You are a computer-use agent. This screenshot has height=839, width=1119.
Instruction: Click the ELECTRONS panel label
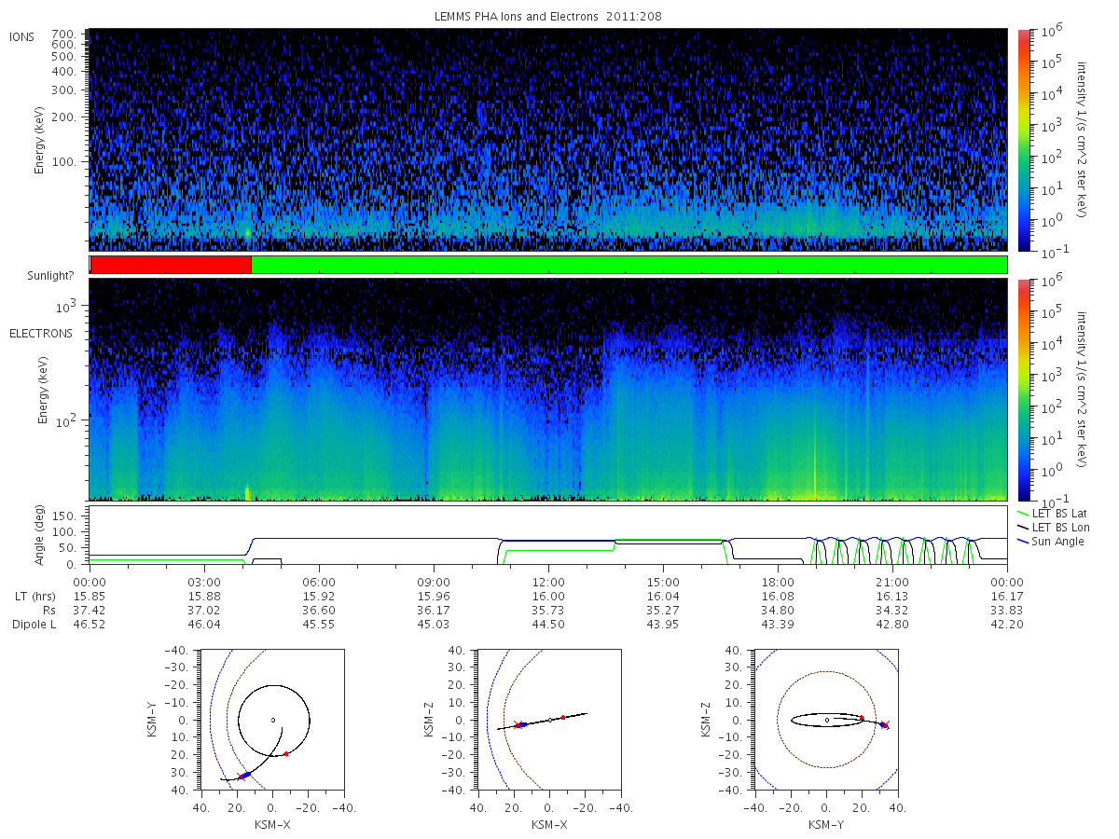(x=41, y=333)
